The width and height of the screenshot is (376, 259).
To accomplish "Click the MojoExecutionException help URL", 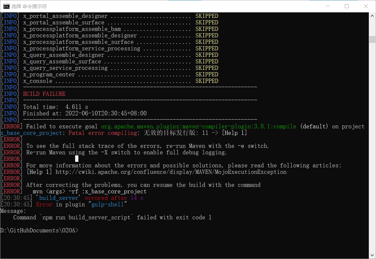I will (x=171, y=172).
